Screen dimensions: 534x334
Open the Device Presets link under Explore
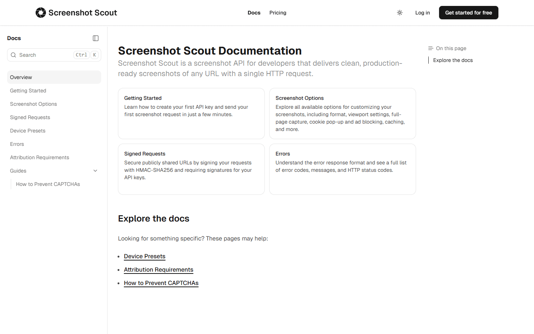pyautogui.click(x=145, y=256)
